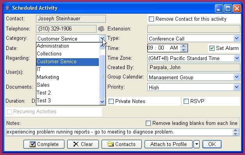Select Administration from the category list

tap(68, 46)
